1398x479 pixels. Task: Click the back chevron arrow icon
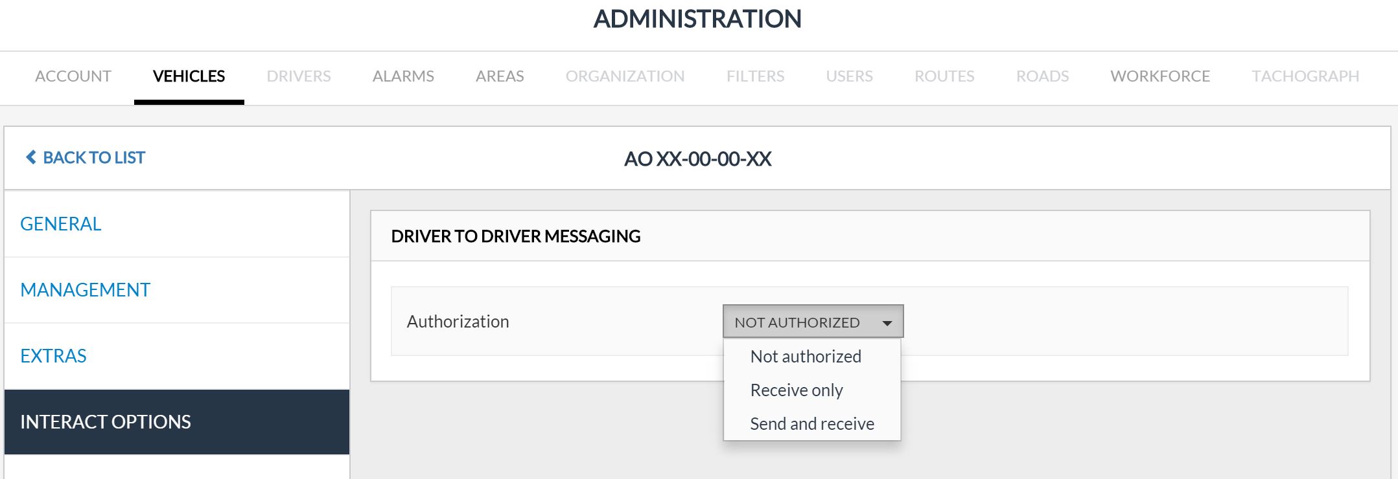30,157
